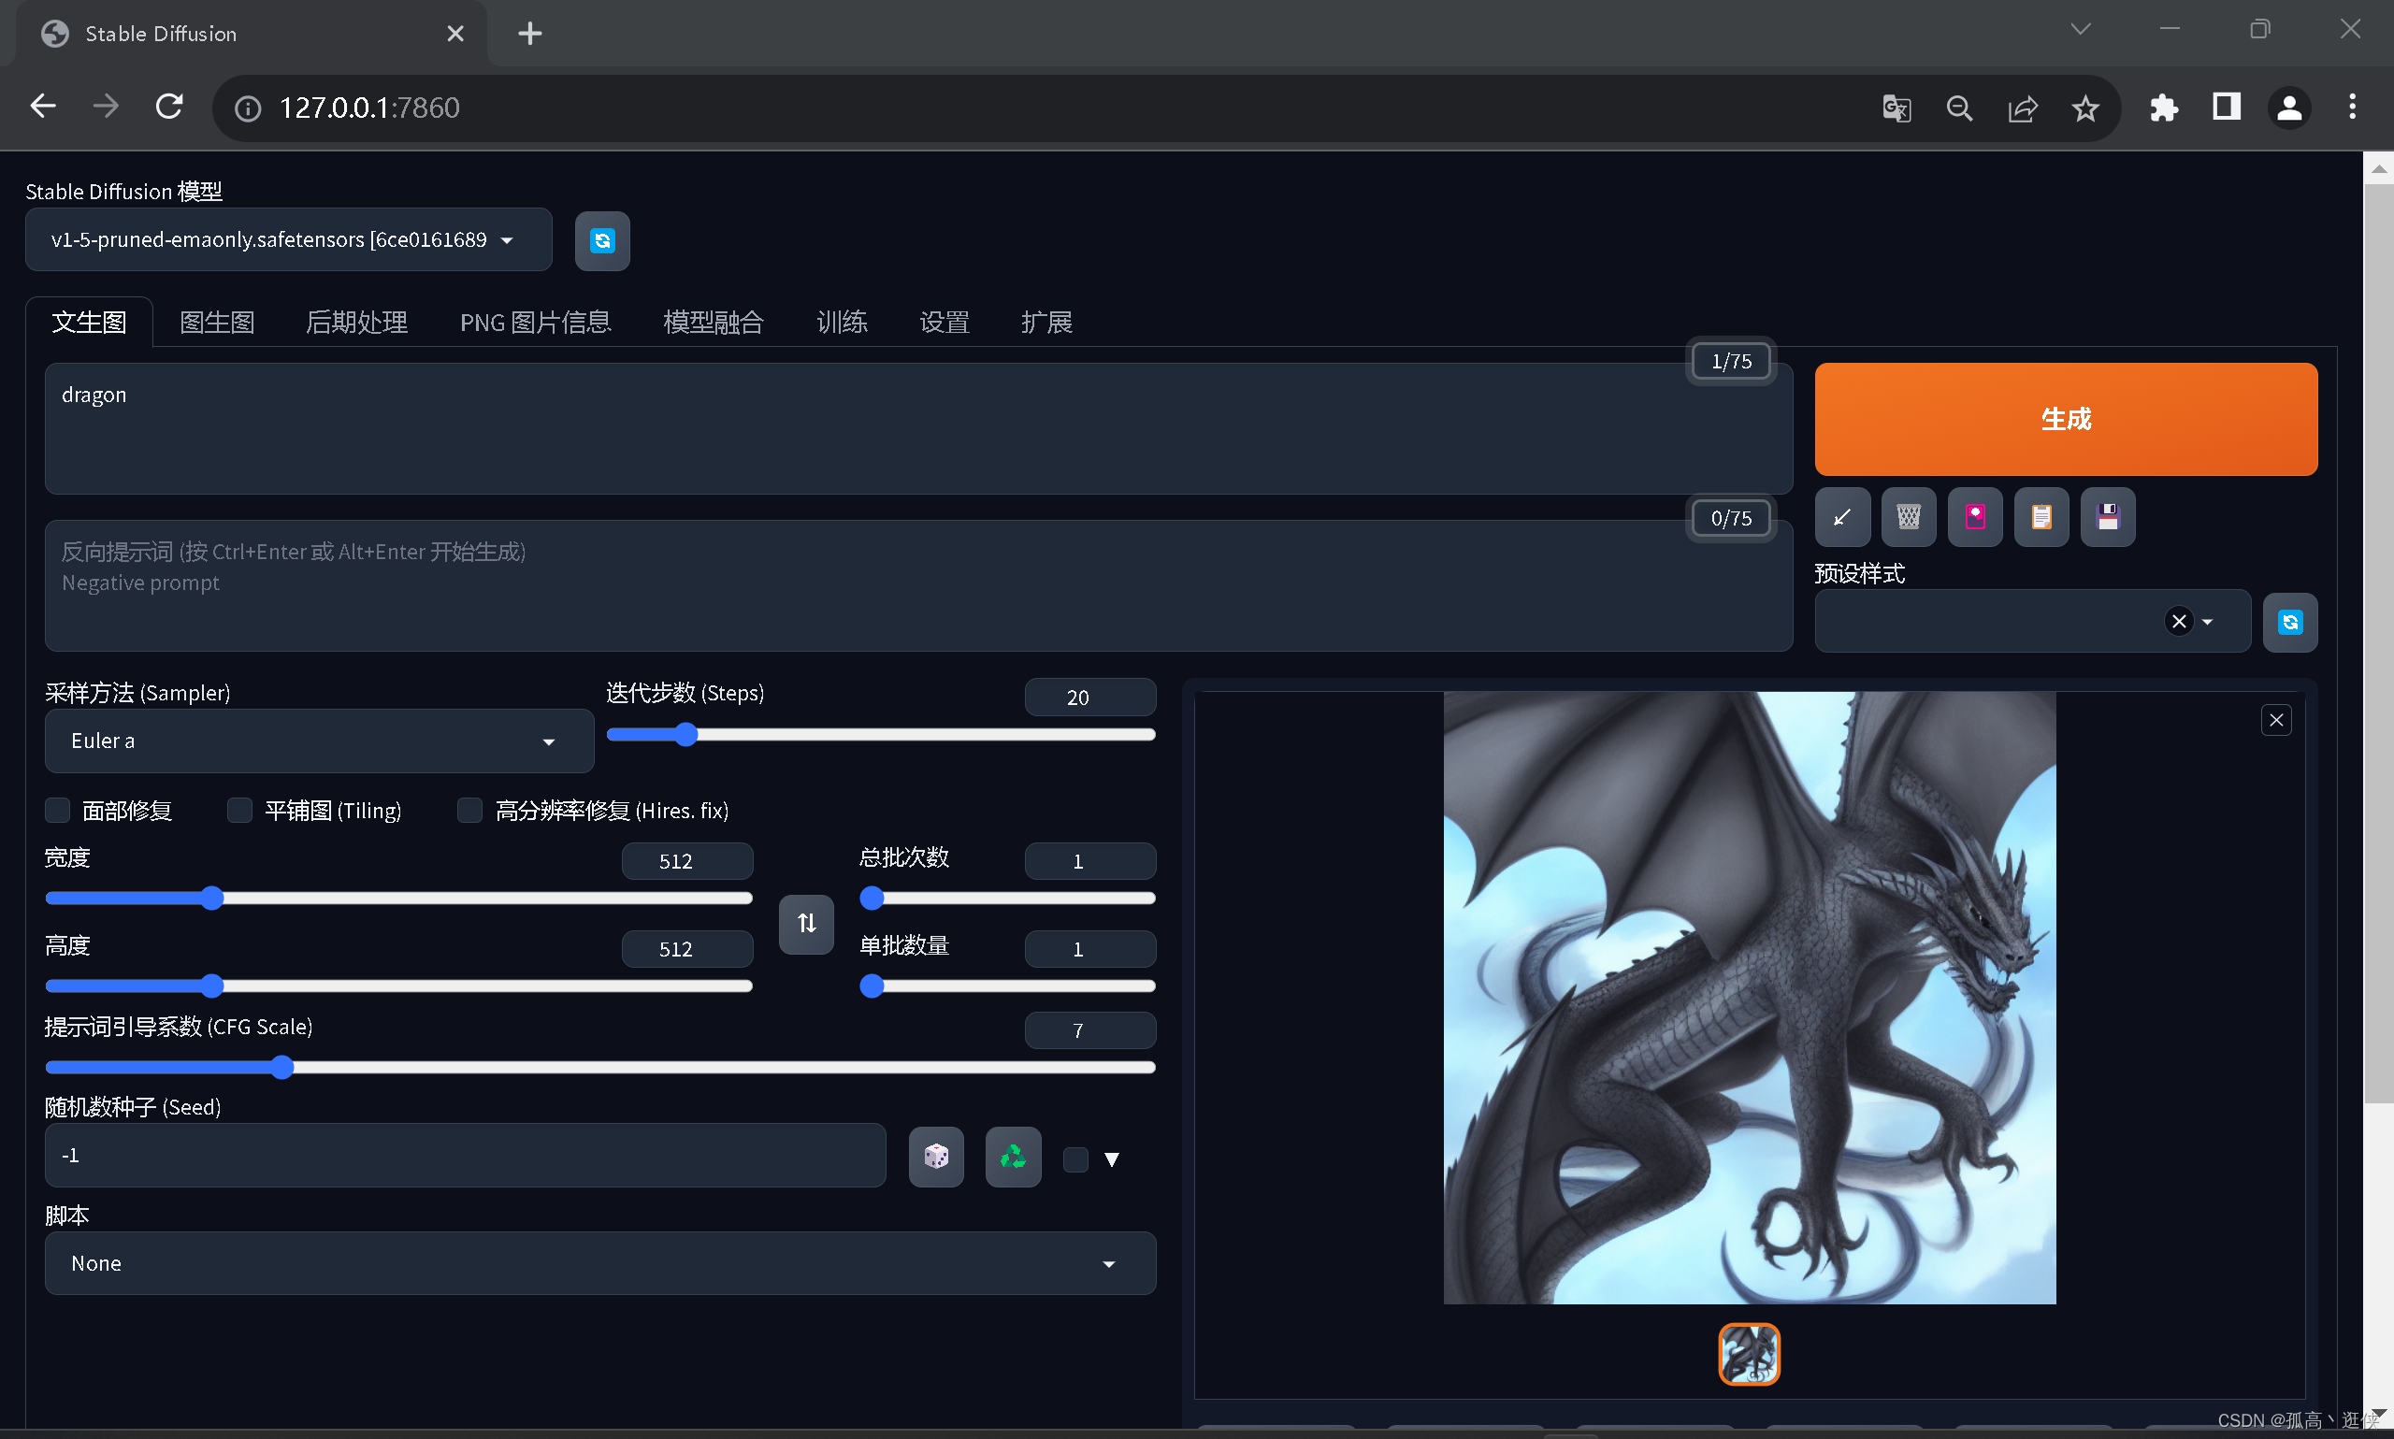Click the floppy disk icon to save style
The image size is (2394, 1439).
[2109, 517]
